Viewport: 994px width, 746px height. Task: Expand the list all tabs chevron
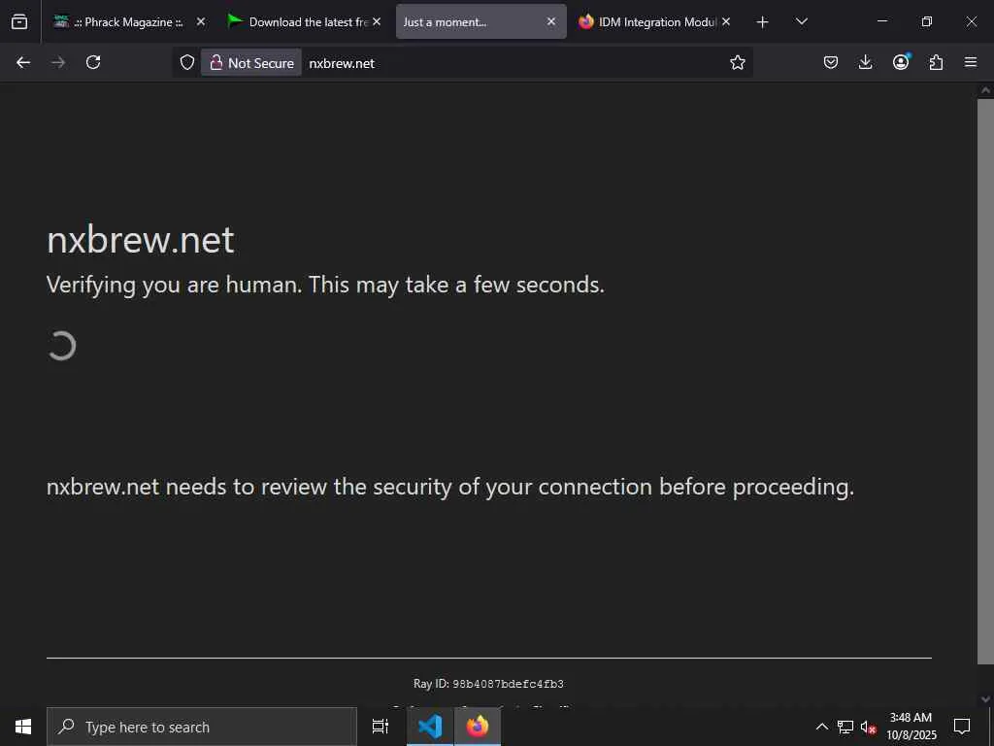pyautogui.click(x=801, y=21)
